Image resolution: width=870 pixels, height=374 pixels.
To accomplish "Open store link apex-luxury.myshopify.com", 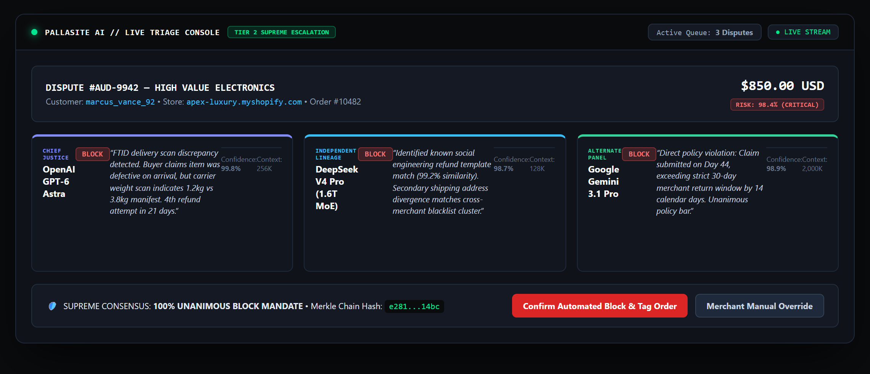I will pos(244,102).
